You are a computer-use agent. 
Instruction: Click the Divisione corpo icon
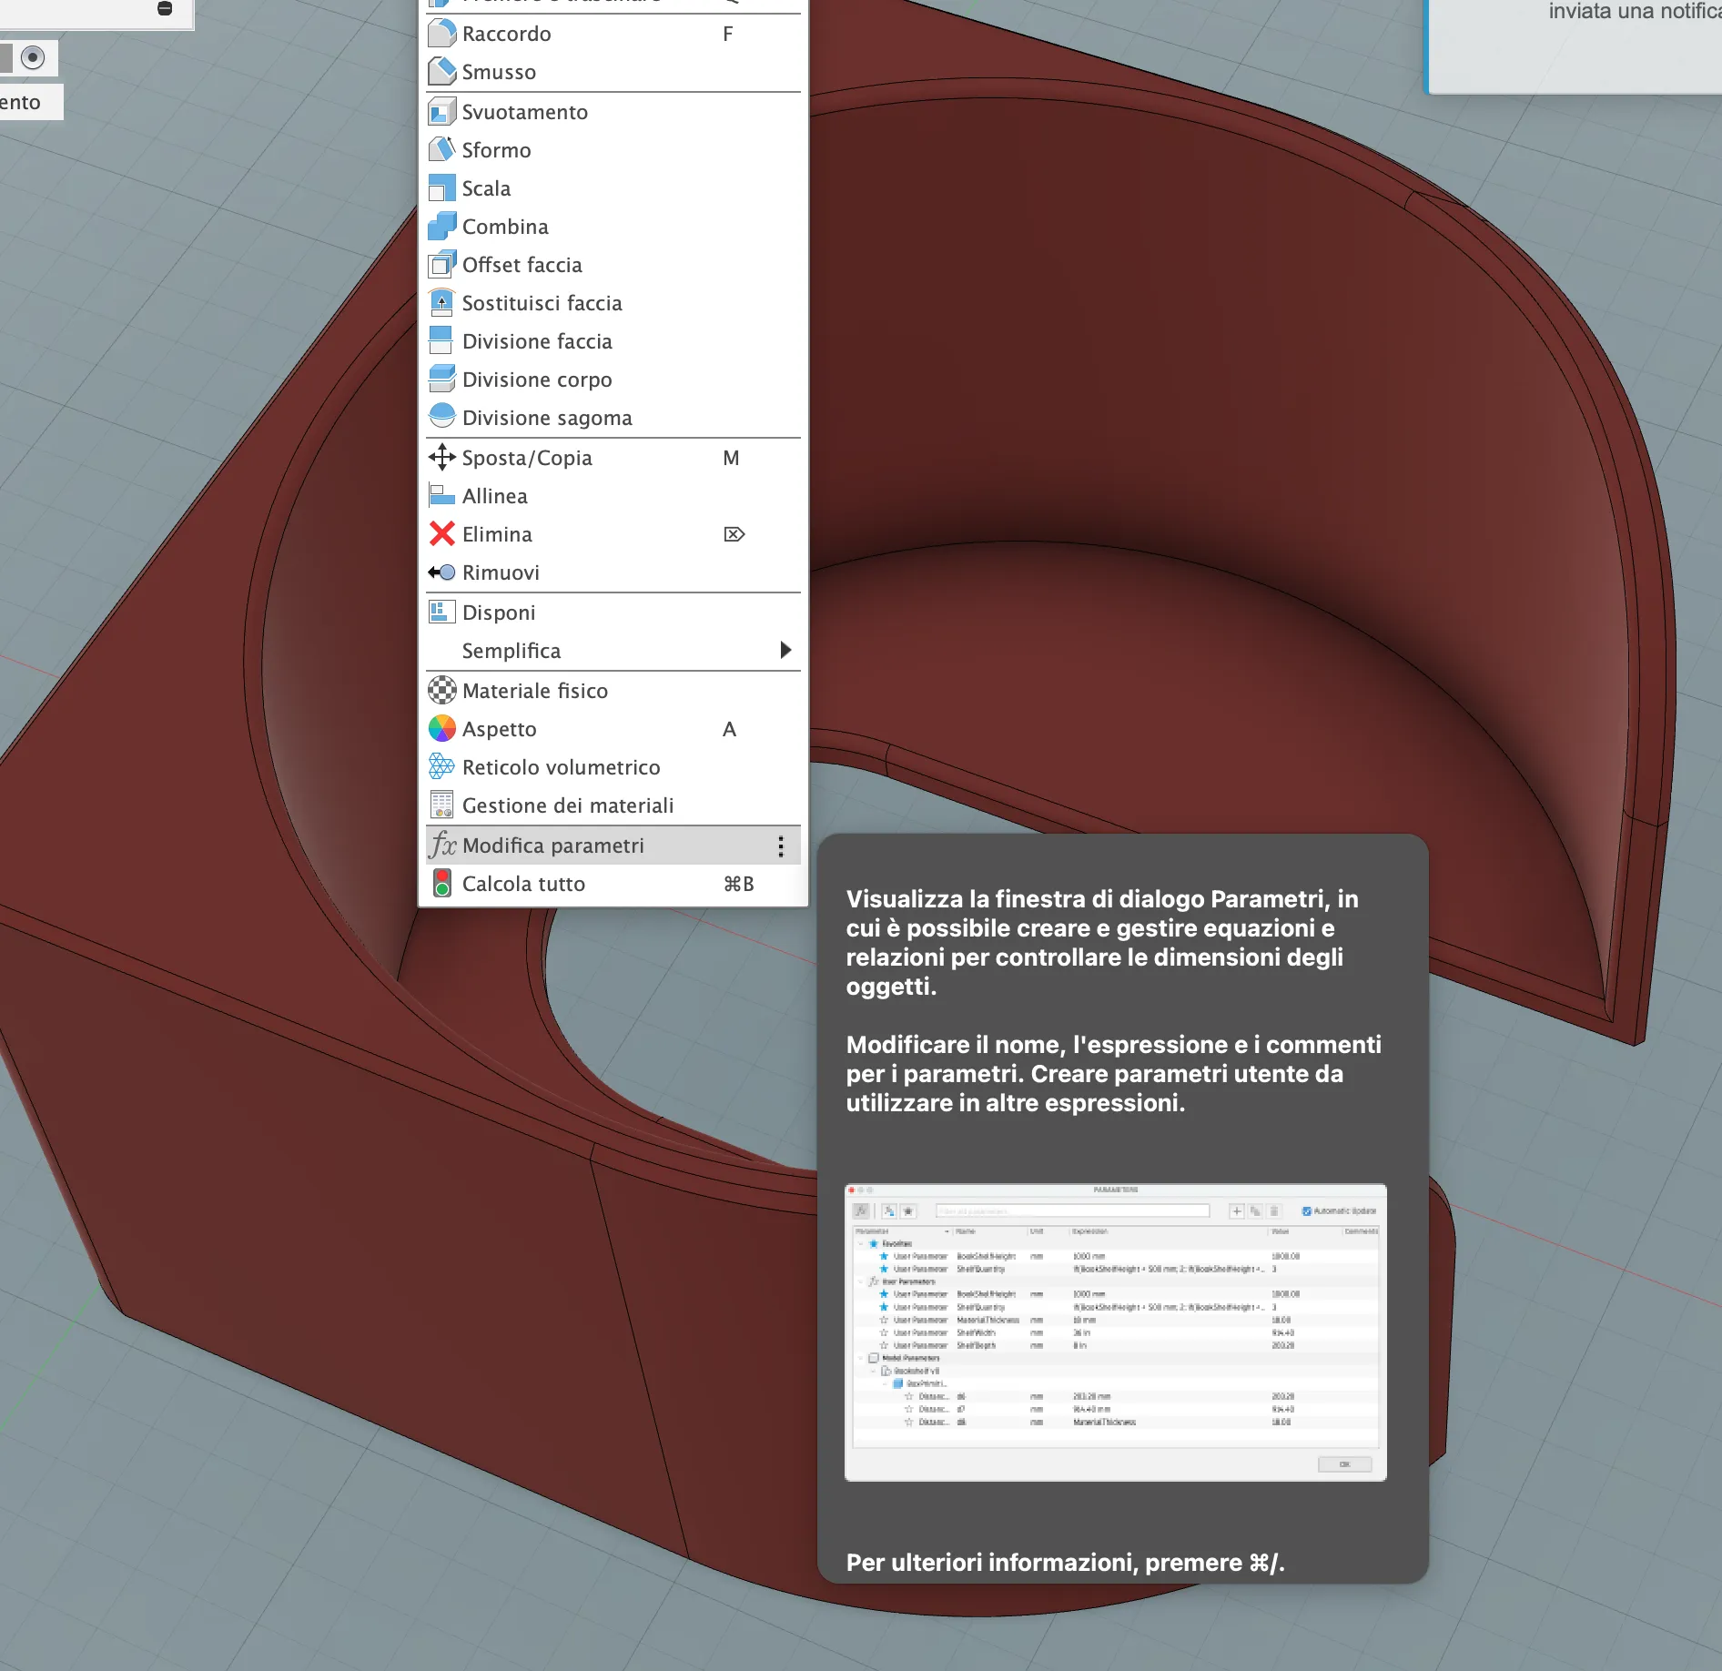click(x=441, y=380)
